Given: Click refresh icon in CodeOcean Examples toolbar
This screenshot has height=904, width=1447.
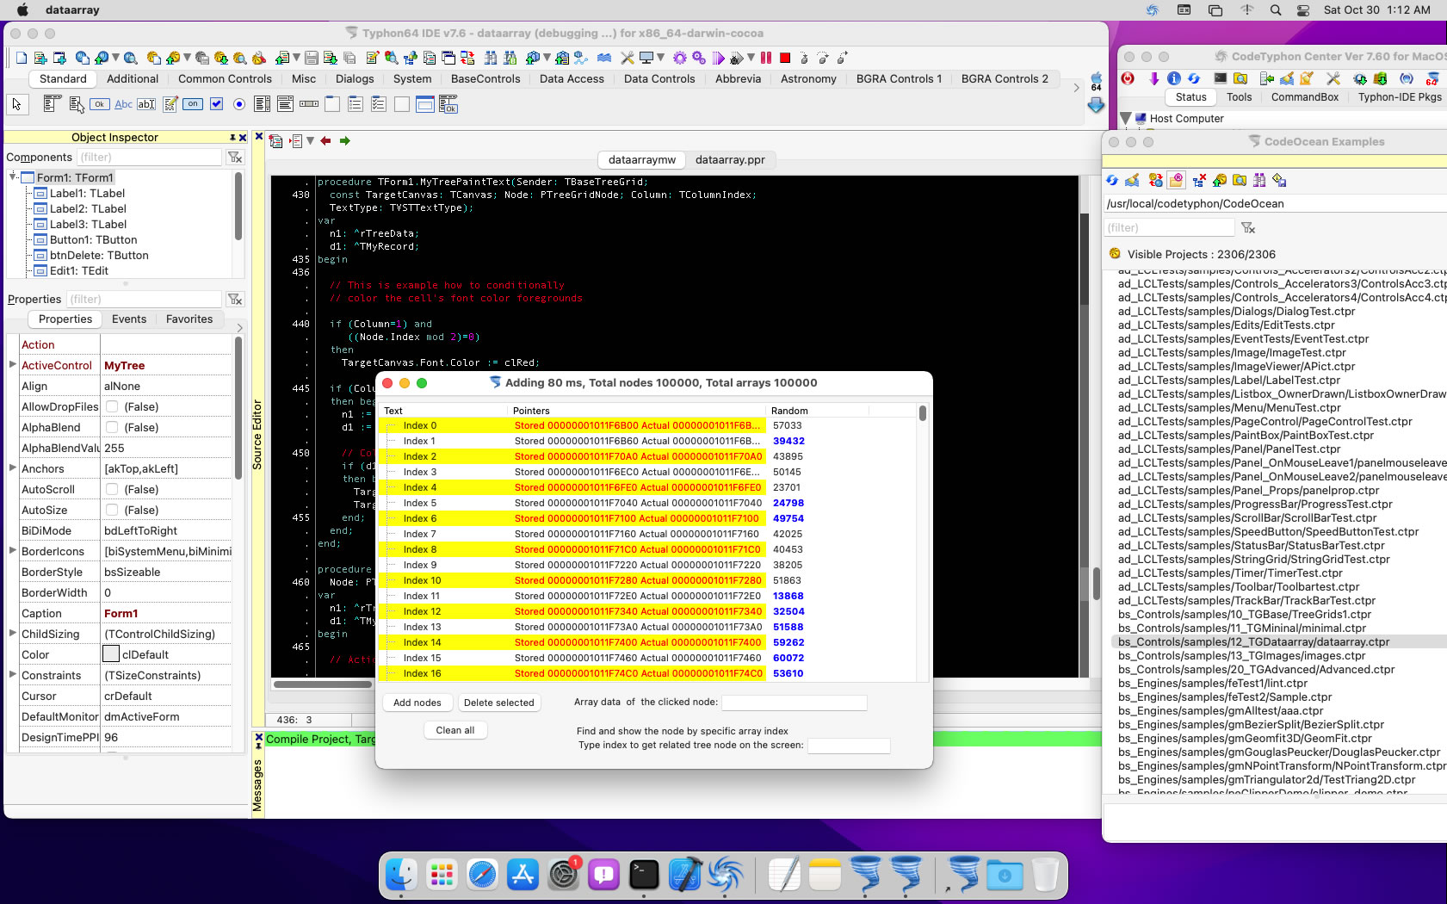Looking at the screenshot, I should pos(1112,180).
